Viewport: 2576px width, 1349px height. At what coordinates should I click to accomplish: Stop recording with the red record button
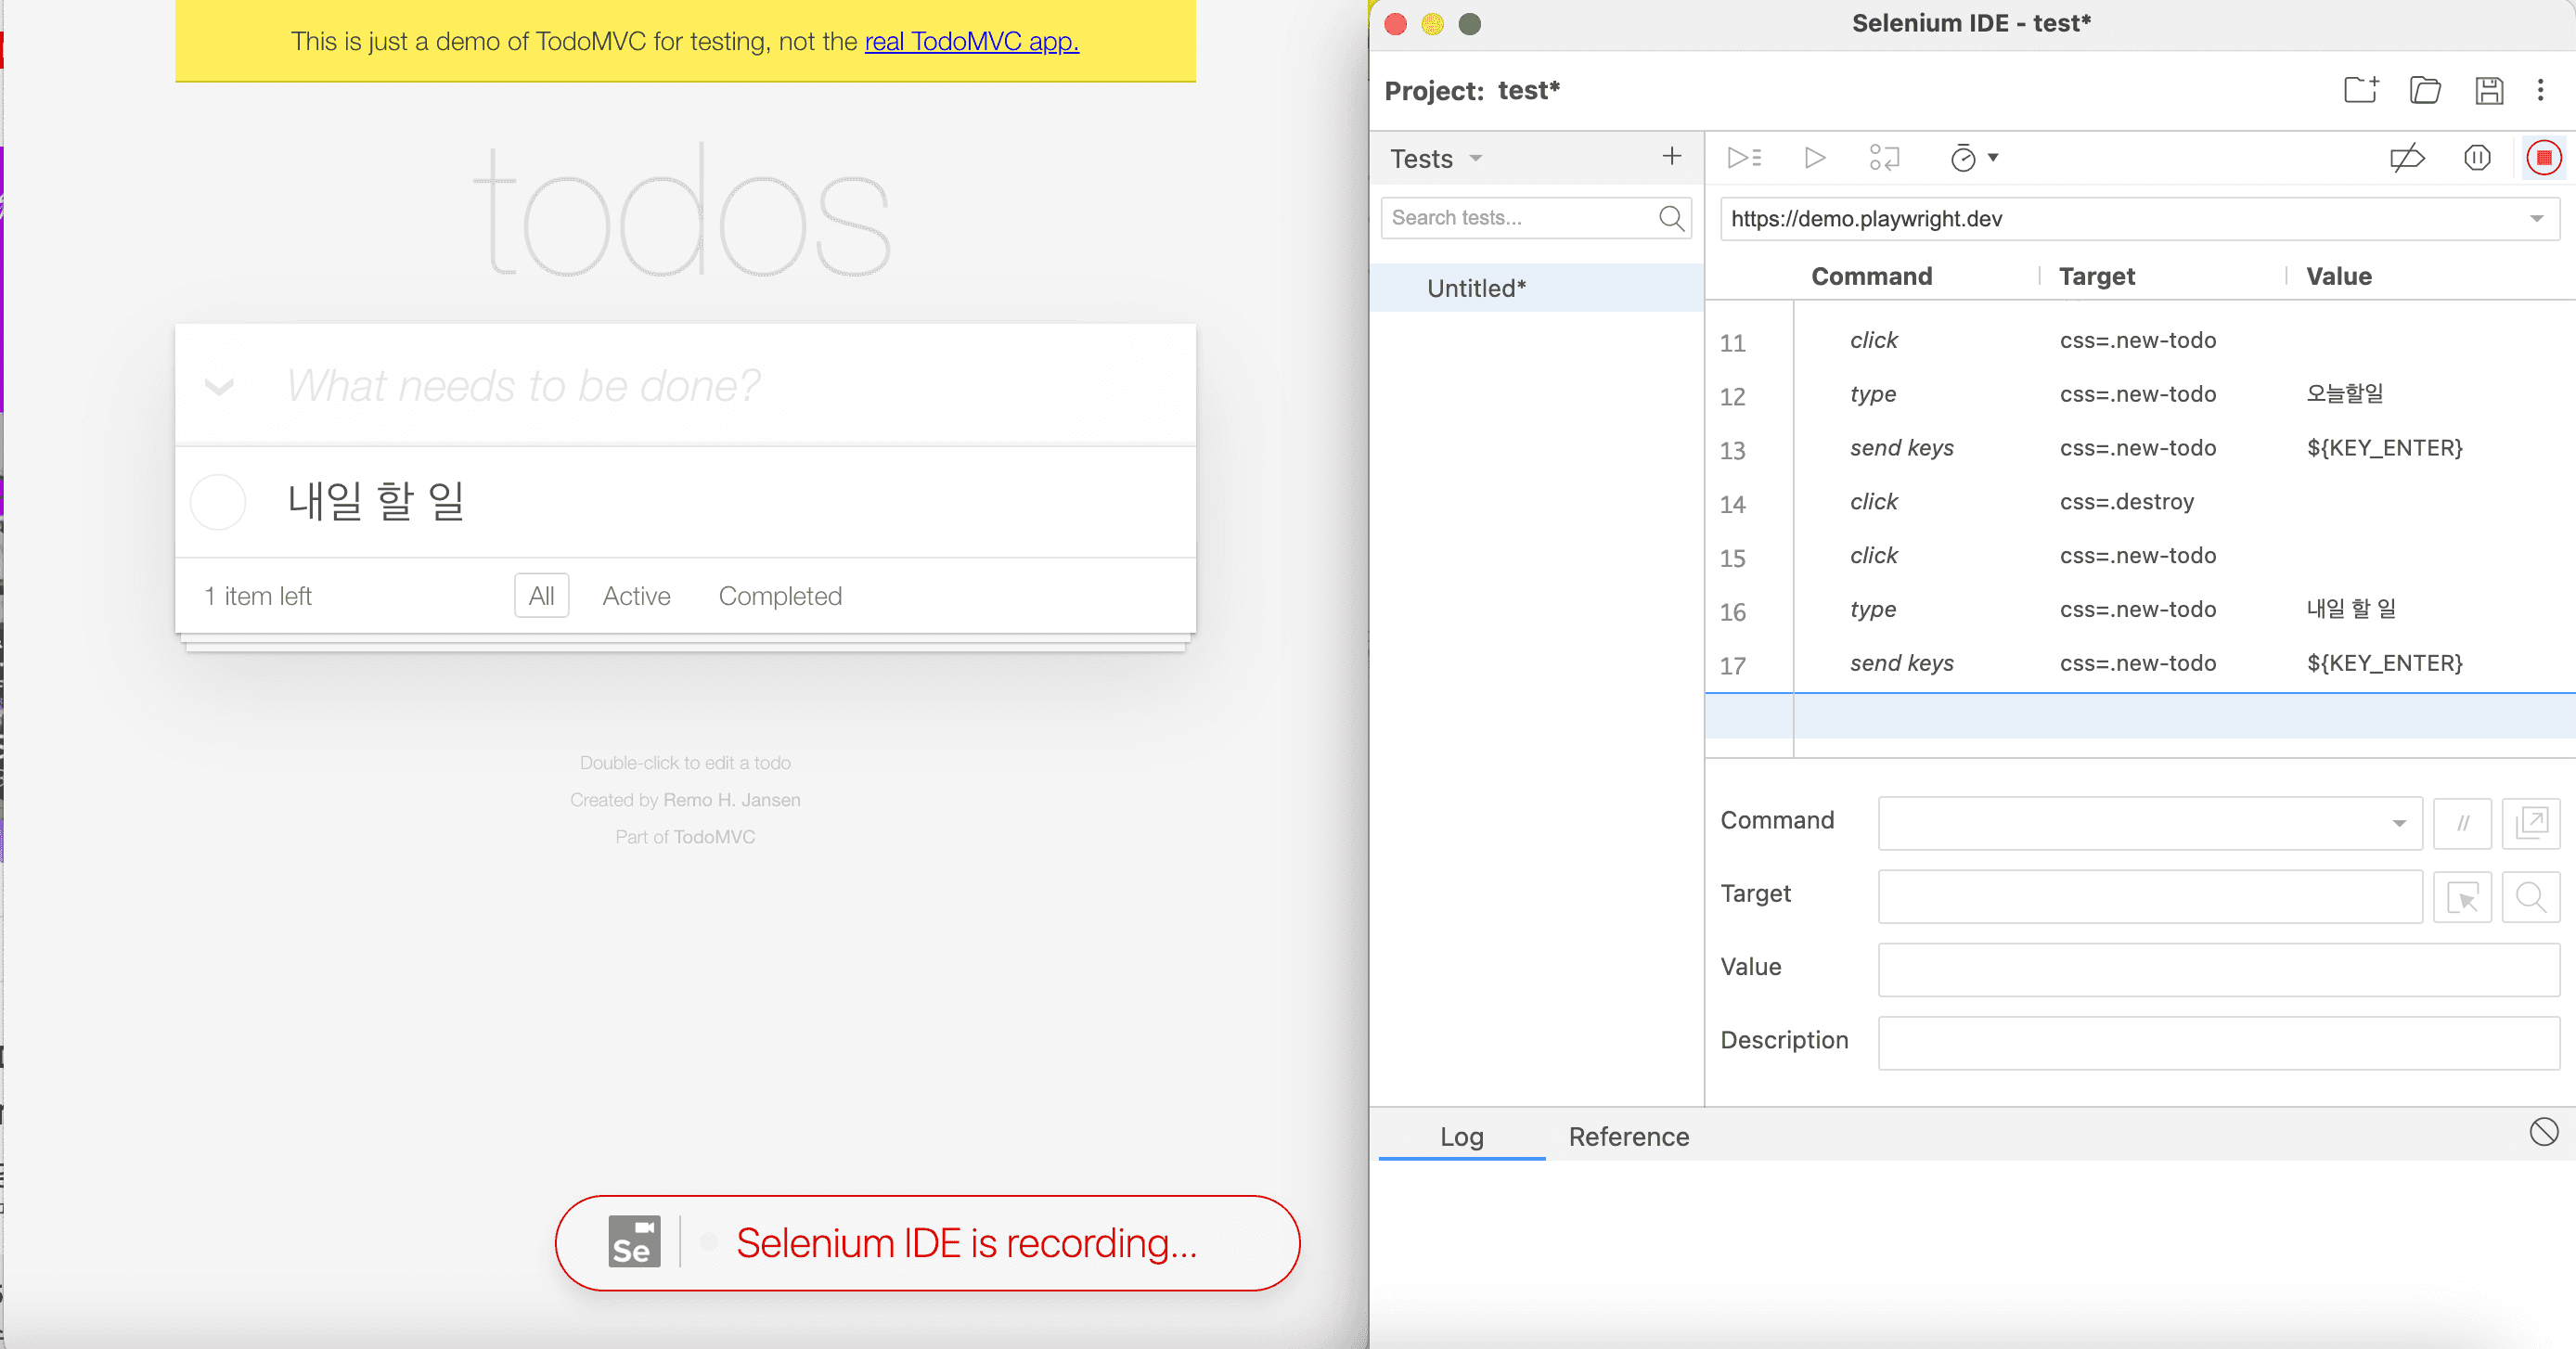click(x=2543, y=158)
